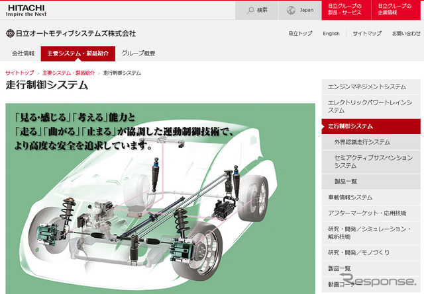Click the 走行制御システム page heading
This screenshot has width=424, height=294.
(x=47, y=85)
